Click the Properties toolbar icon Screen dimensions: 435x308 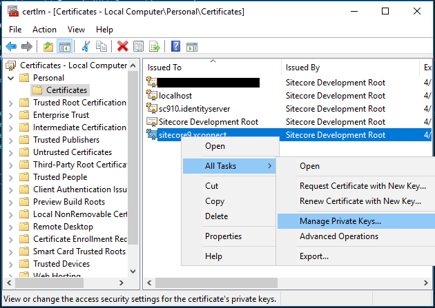(x=138, y=46)
